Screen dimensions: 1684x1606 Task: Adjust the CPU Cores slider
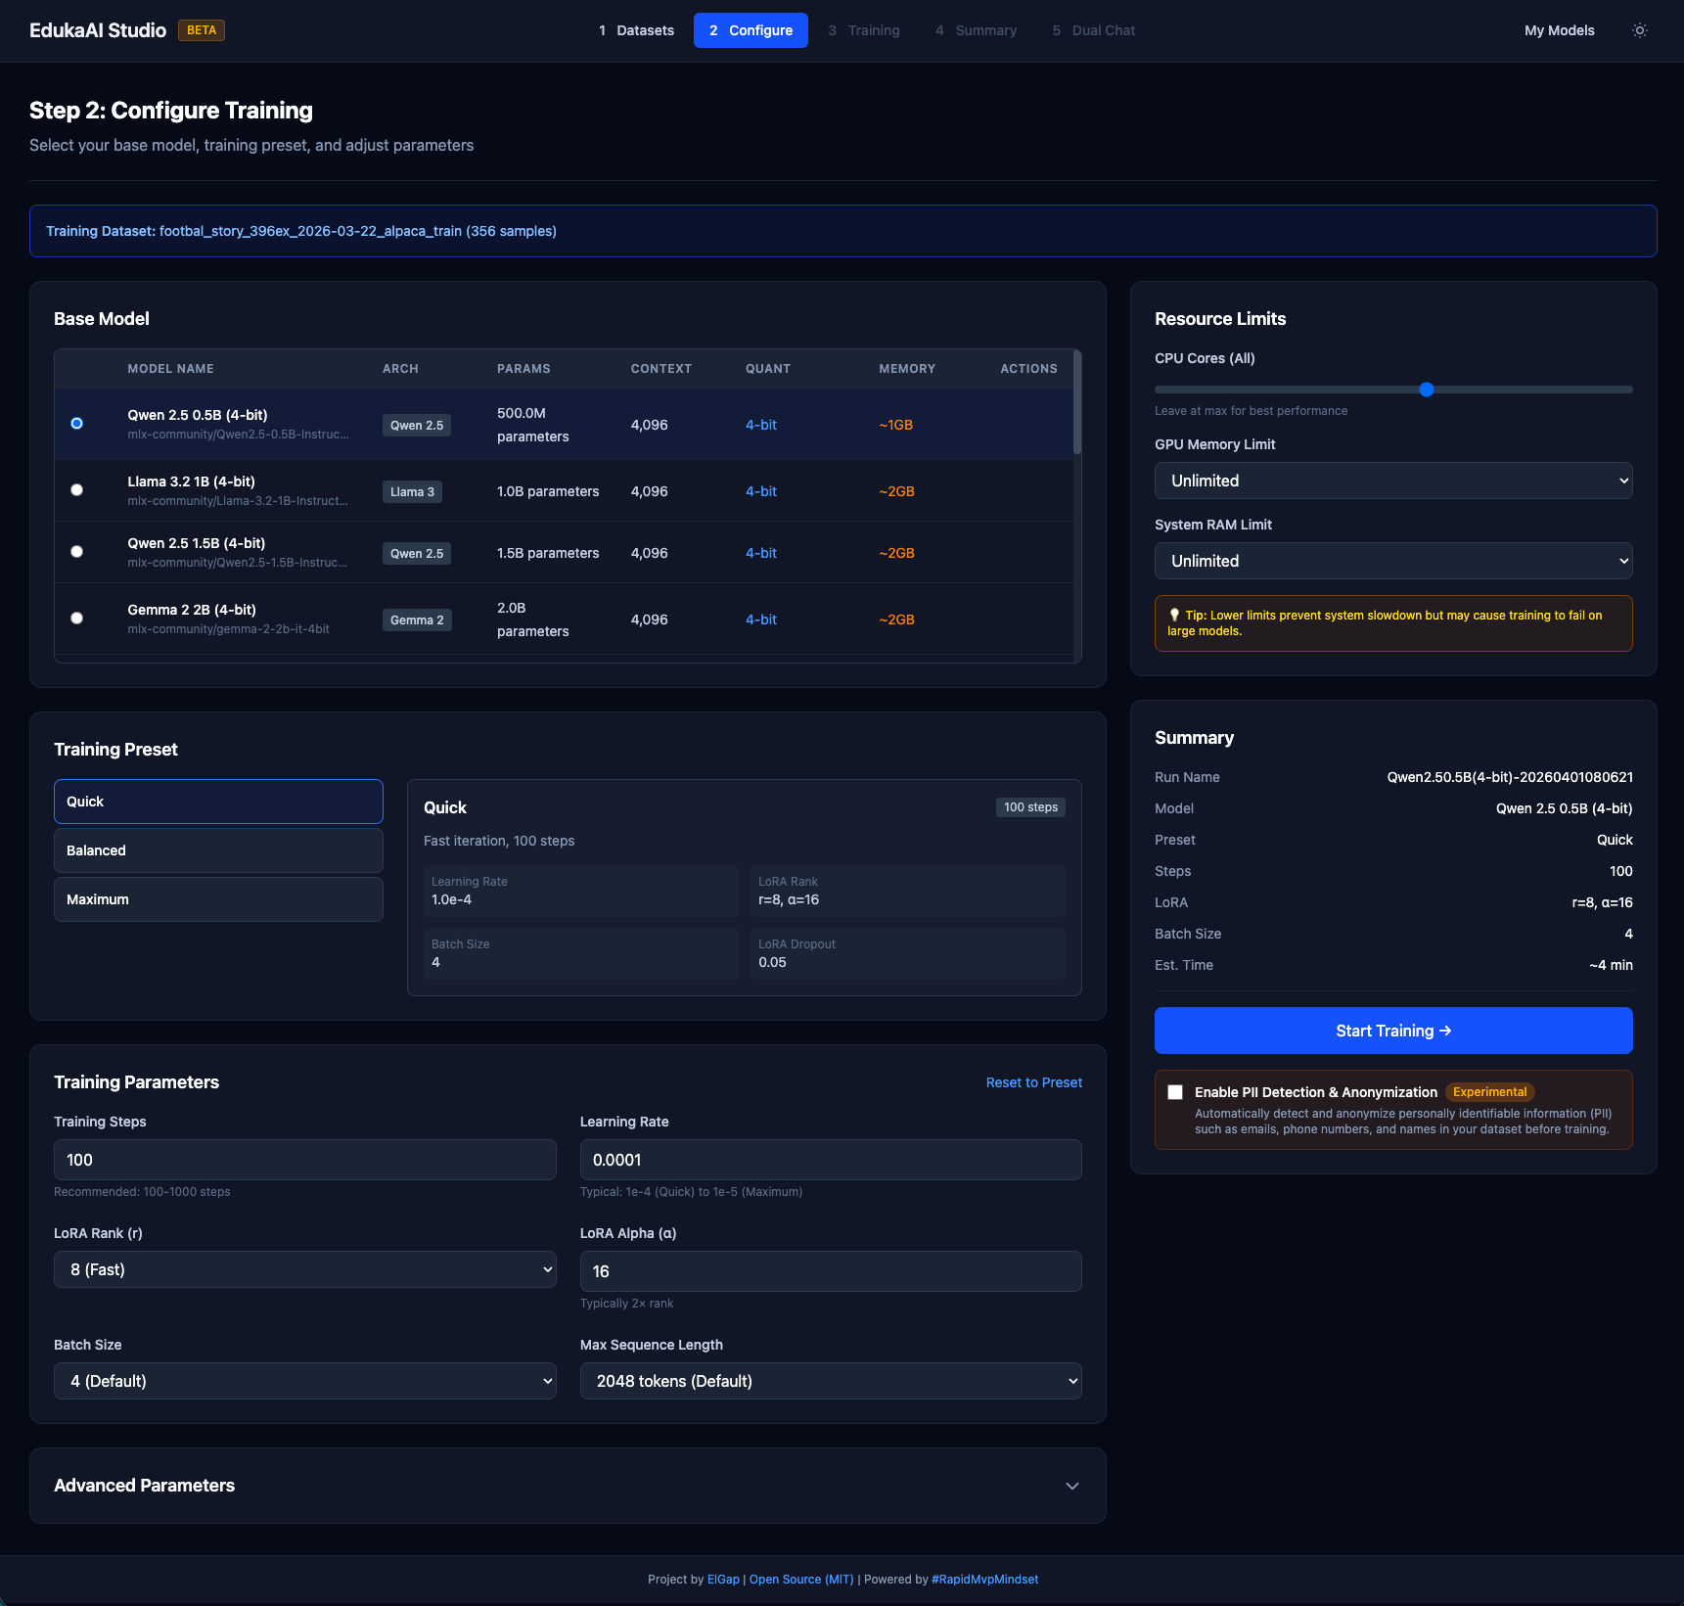(1426, 390)
